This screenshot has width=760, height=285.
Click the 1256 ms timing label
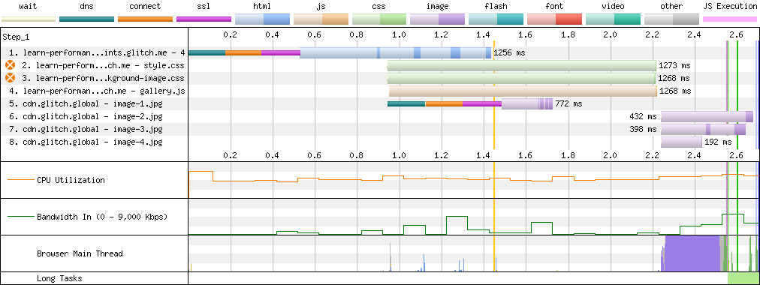click(x=509, y=52)
